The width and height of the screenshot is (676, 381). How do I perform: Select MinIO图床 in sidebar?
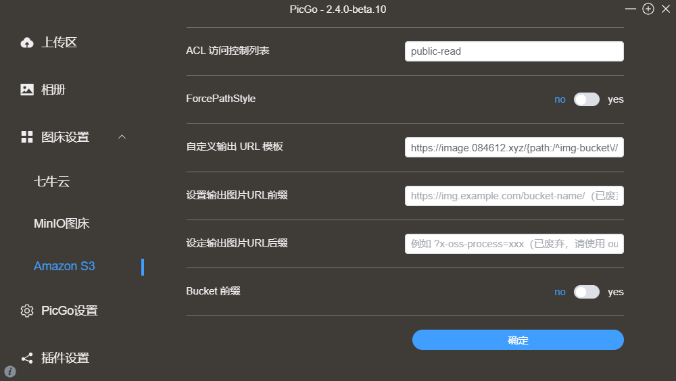point(62,224)
